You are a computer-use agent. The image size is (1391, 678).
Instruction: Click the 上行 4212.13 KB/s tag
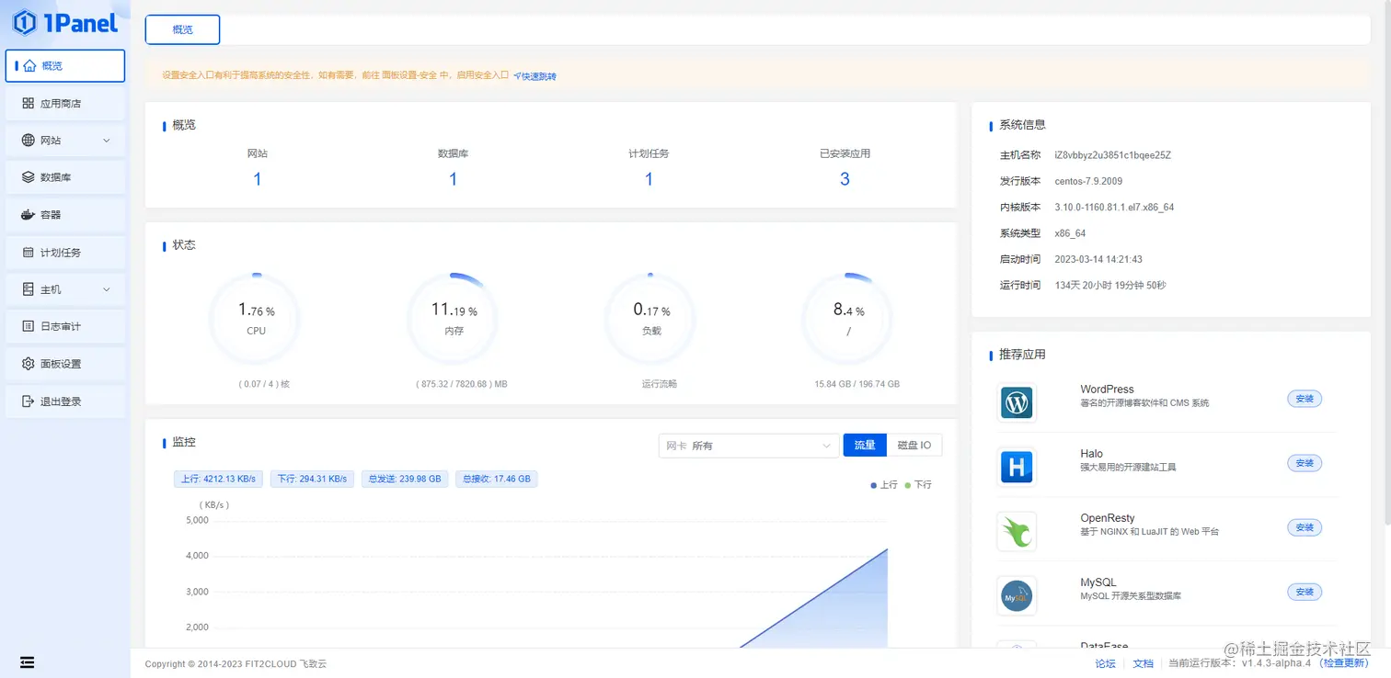click(x=218, y=479)
